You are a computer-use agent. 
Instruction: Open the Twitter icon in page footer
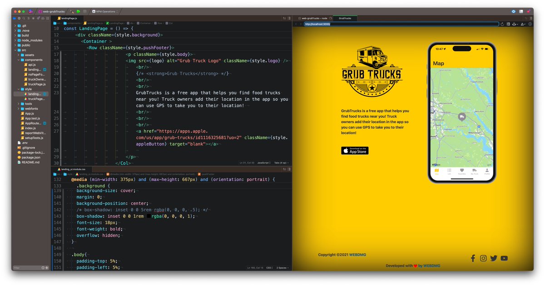pos(494,258)
